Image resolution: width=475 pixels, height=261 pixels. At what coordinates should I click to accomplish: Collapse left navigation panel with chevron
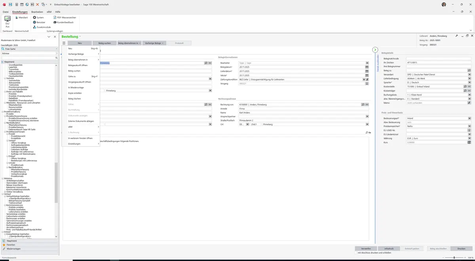[x=49, y=37]
